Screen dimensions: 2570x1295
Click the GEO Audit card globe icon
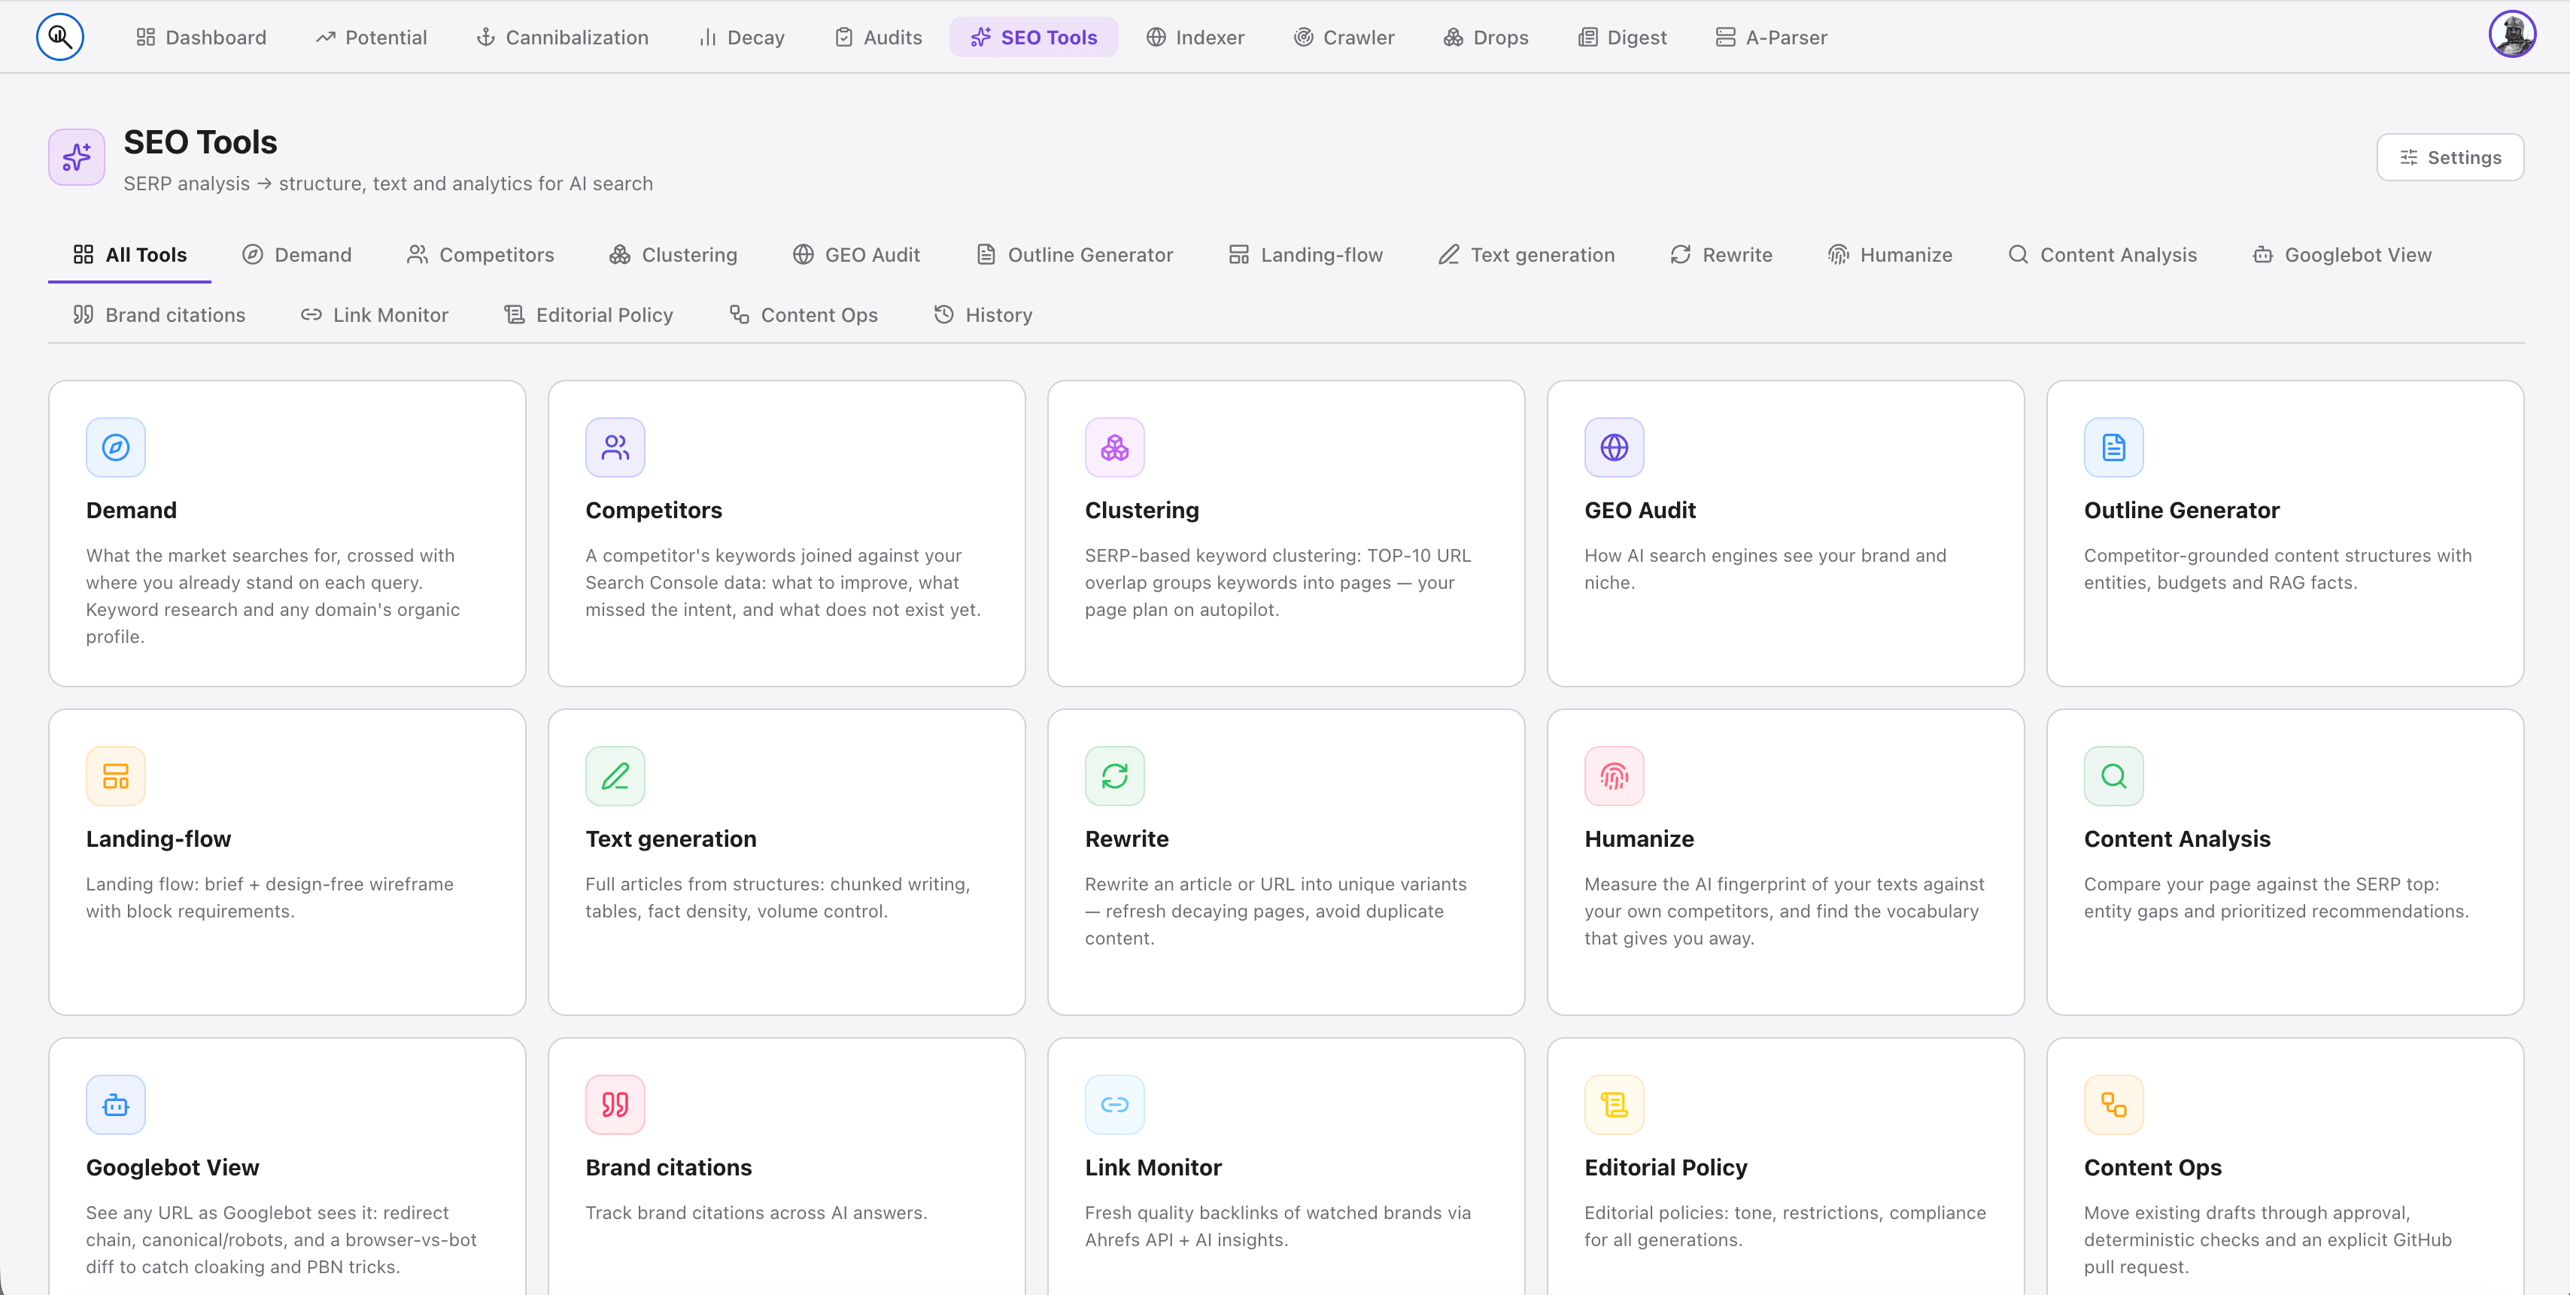pos(1615,447)
